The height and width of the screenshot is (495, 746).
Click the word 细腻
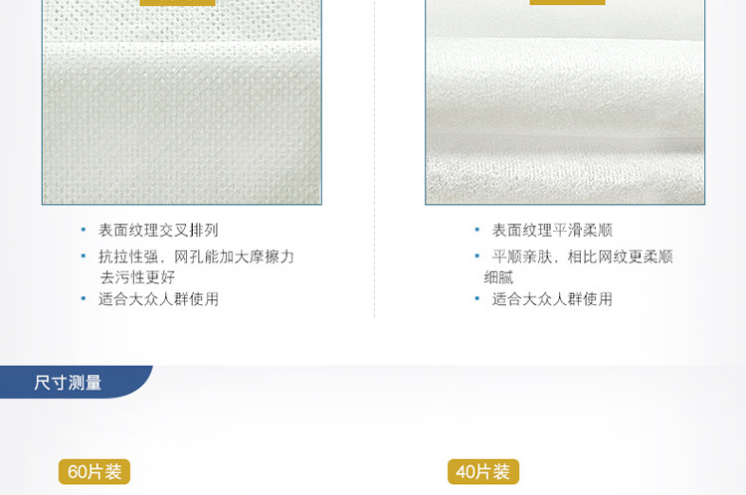coord(498,276)
